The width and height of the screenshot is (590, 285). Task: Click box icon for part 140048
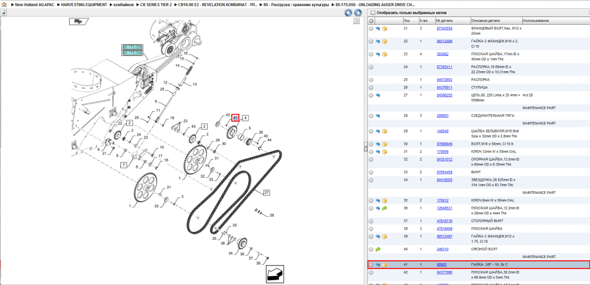(384, 131)
